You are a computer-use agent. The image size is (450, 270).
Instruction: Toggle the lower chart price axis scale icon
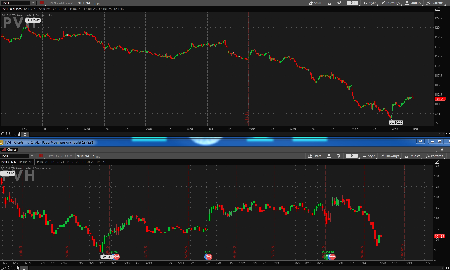[437, 162]
